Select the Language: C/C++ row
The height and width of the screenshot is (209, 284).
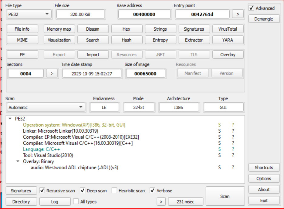point(125,149)
